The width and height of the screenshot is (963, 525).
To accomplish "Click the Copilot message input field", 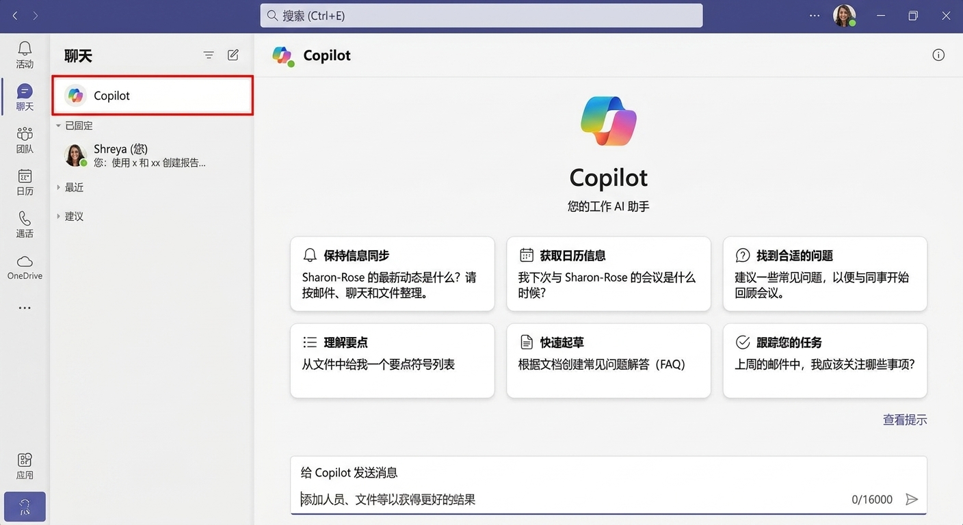I will coord(609,485).
